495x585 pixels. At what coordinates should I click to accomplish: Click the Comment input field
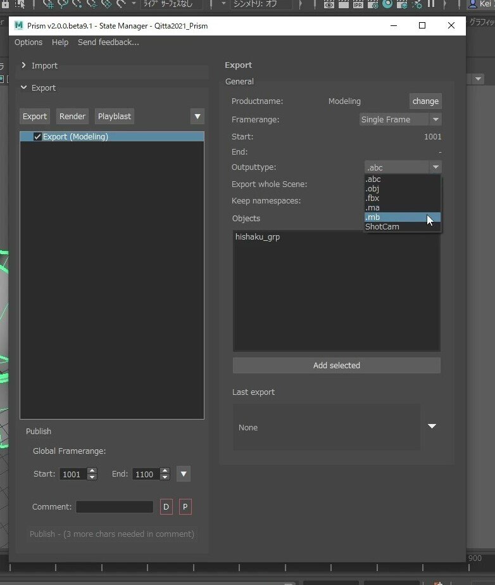(x=115, y=506)
